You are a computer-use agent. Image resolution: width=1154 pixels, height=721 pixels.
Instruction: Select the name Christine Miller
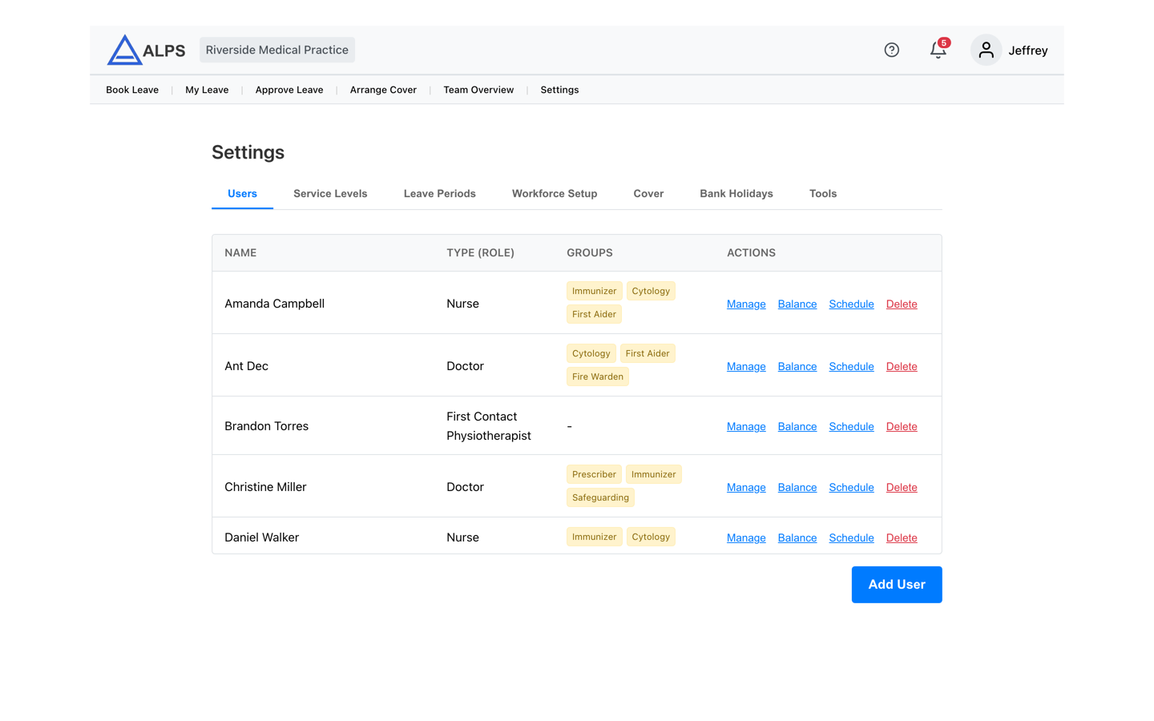265,487
